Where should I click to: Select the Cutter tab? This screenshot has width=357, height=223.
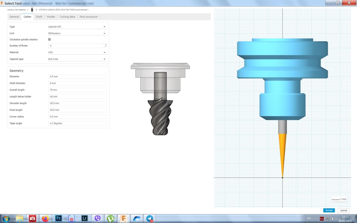[27, 17]
